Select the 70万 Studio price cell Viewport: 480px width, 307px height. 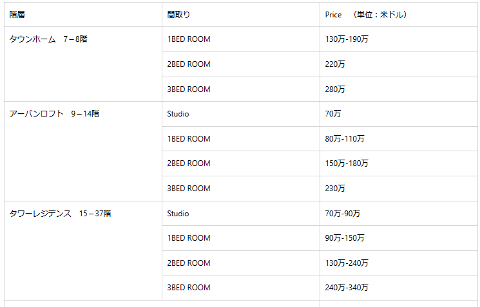pyautogui.click(x=333, y=114)
